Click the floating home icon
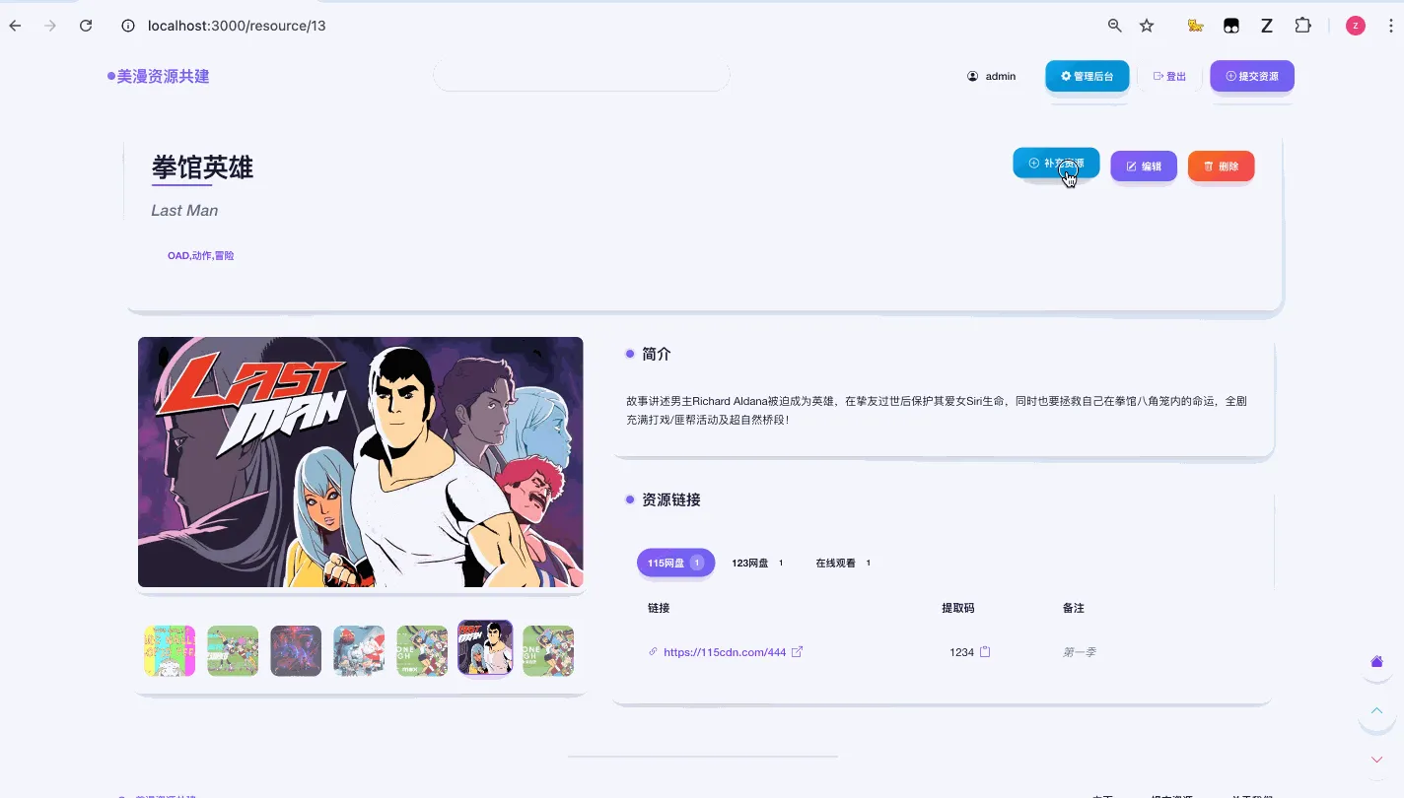This screenshot has width=1404, height=798. coord(1376,662)
